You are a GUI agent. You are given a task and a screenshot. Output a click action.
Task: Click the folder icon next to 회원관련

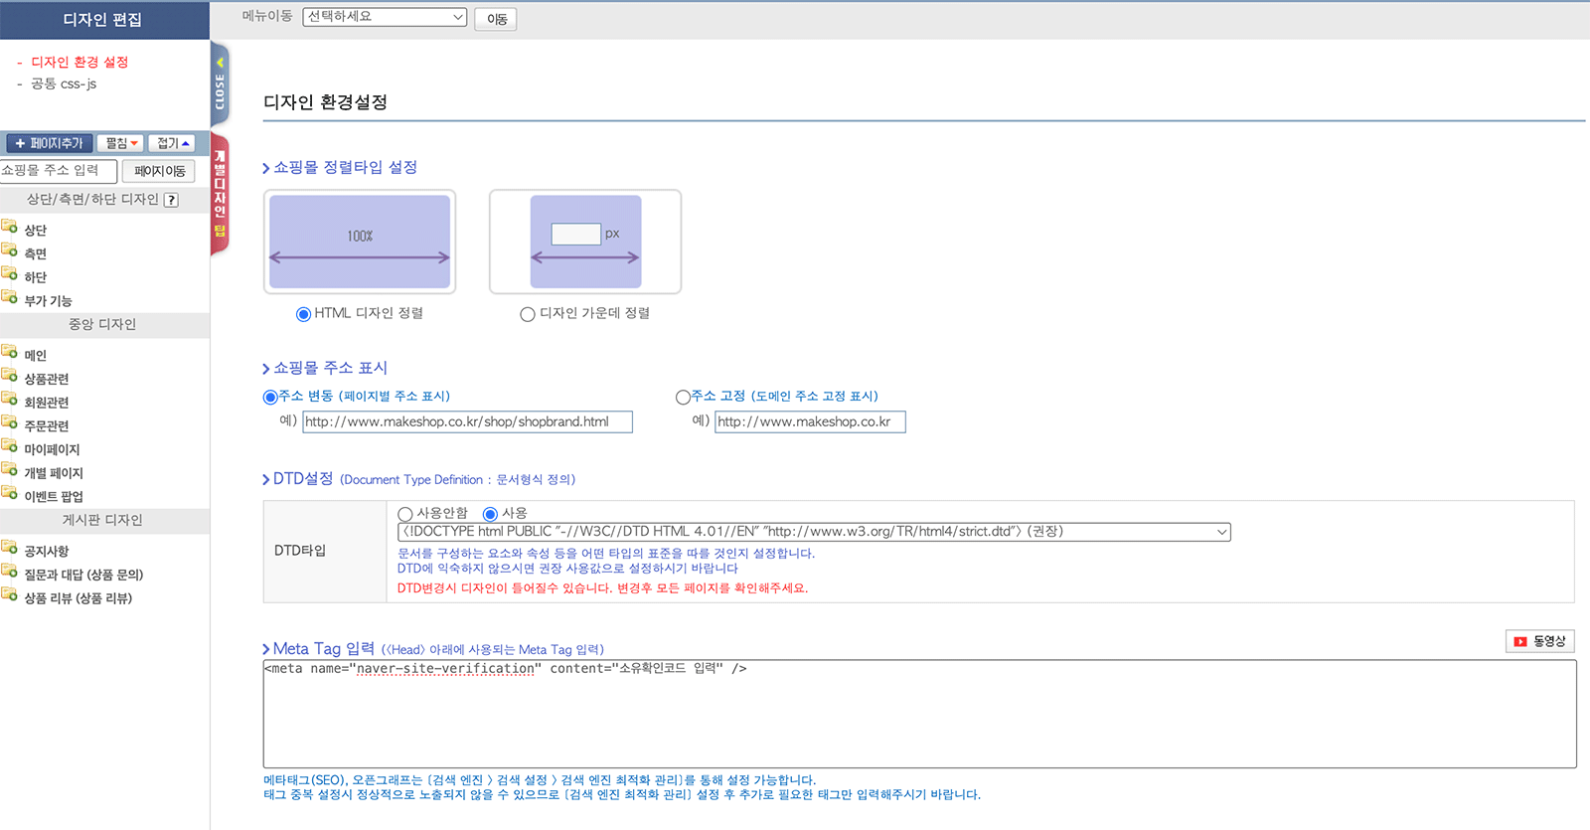tap(10, 400)
